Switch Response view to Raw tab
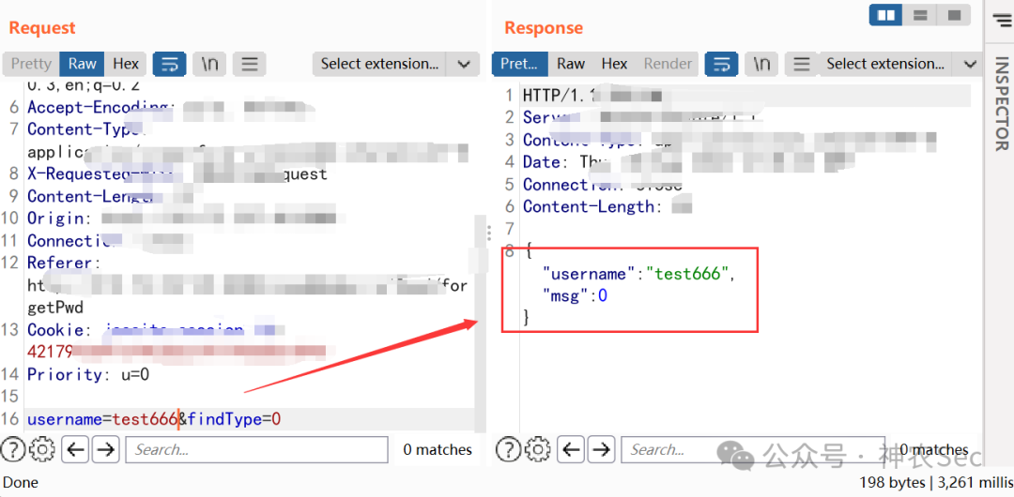The image size is (1014, 497). pos(571,64)
